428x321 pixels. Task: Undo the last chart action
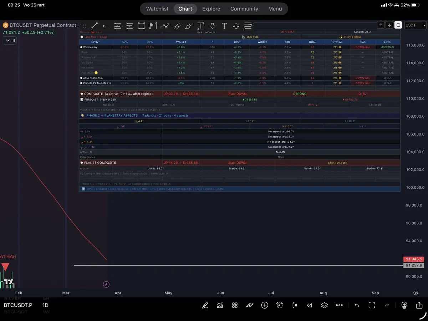pos(357,305)
